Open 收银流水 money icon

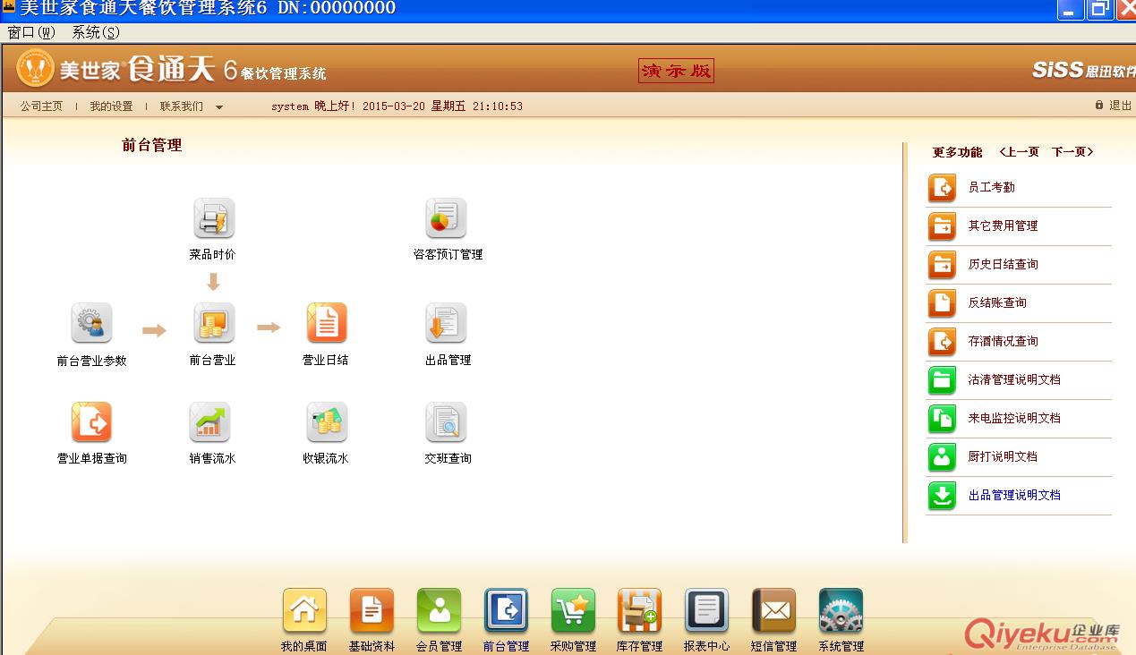coord(327,421)
